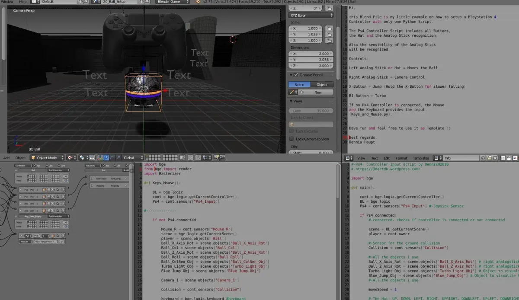Enable Lock Camera to View checkbox
Viewport: 519px width, 300px height.
click(292, 139)
